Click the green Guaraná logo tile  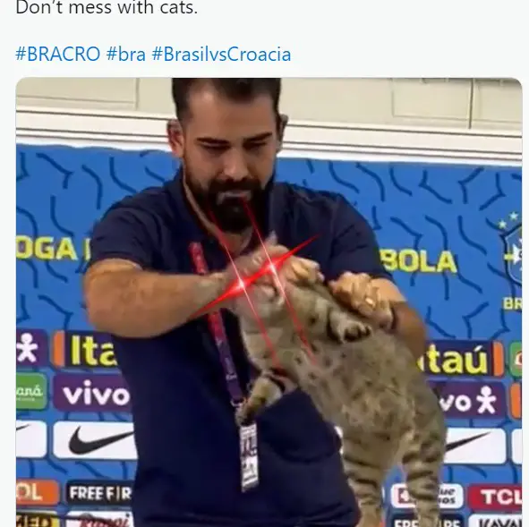(x=30, y=391)
